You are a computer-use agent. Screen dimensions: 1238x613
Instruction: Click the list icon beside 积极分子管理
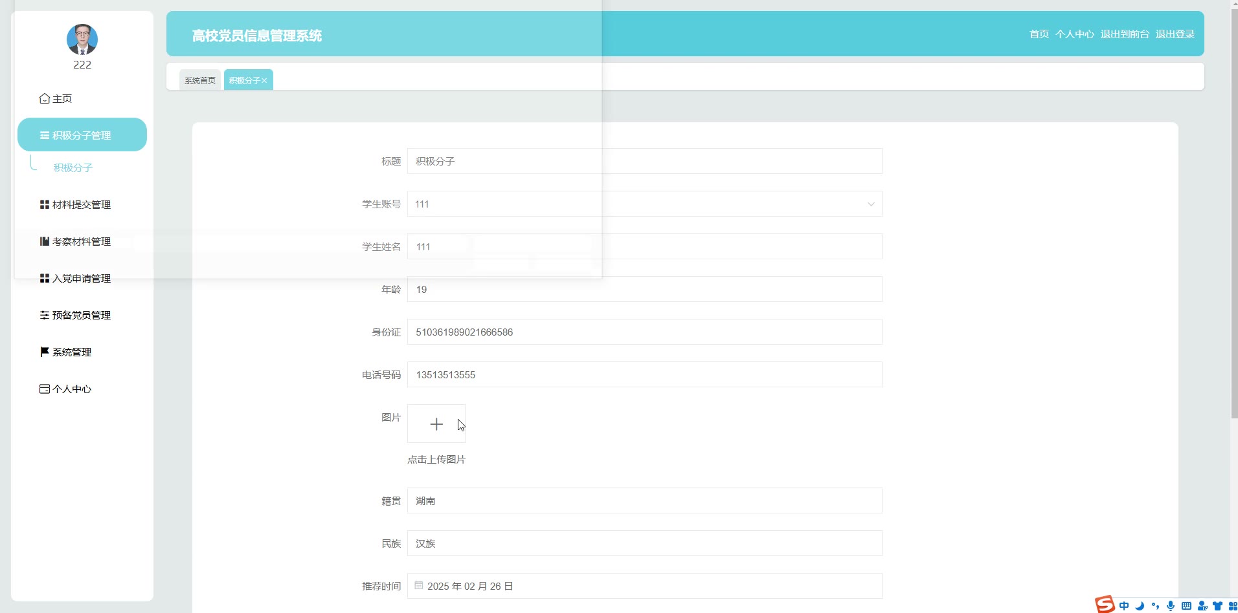click(x=45, y=135)
